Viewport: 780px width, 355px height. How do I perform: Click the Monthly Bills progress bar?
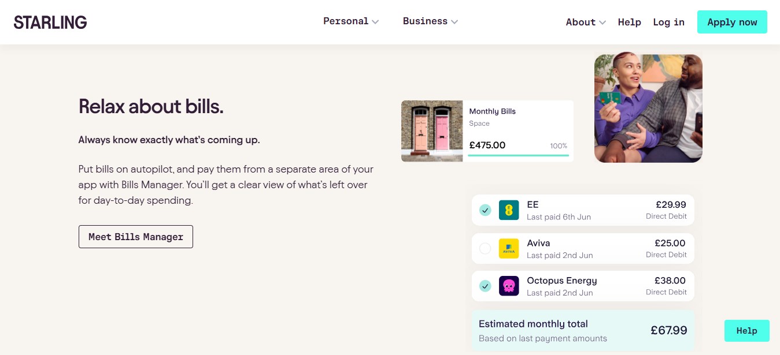coord(518,155)
